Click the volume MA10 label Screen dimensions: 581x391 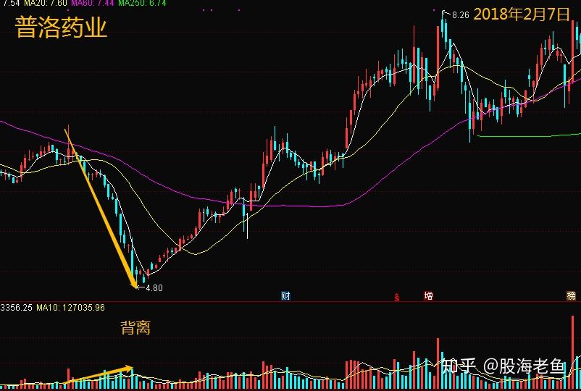[70, 307]
